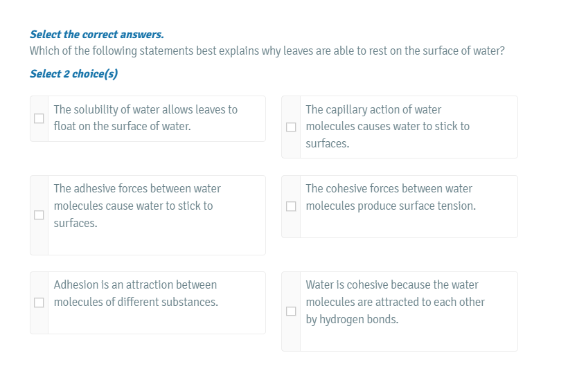This screenshot has height=389, width=586.
Task: Enable the cohesive forces surface tension checkbox
Action: click(x=292, y=206)
